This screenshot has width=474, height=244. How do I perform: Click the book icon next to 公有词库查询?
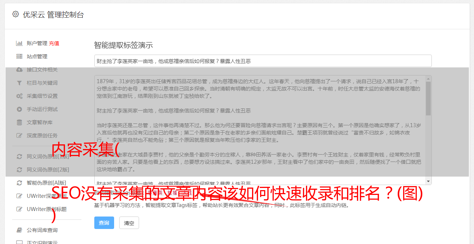tap(19, 230)
